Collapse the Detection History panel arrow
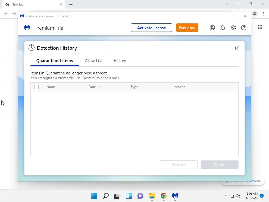269x202 pixels. 237,48
